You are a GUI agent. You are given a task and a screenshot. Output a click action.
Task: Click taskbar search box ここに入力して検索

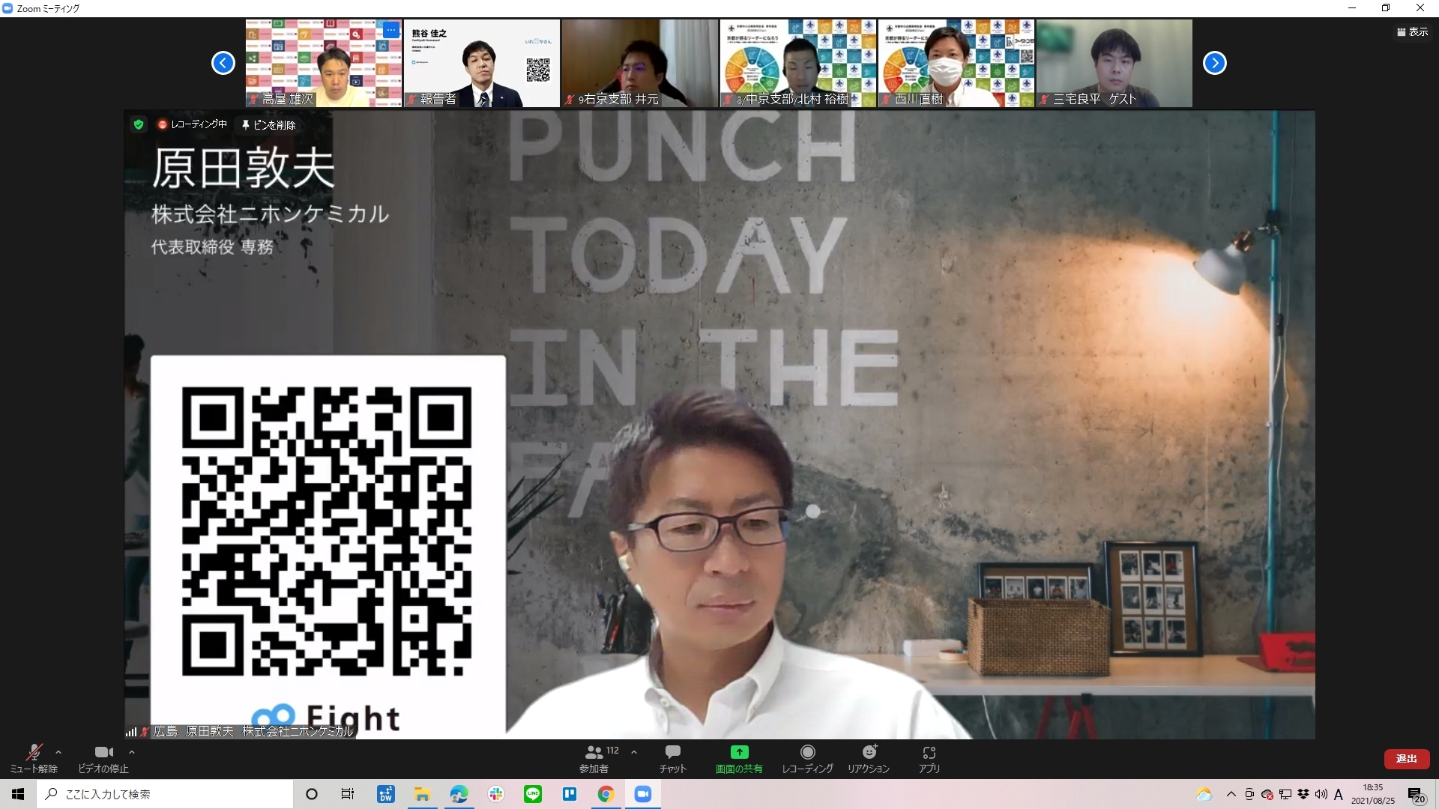point(165,794)
